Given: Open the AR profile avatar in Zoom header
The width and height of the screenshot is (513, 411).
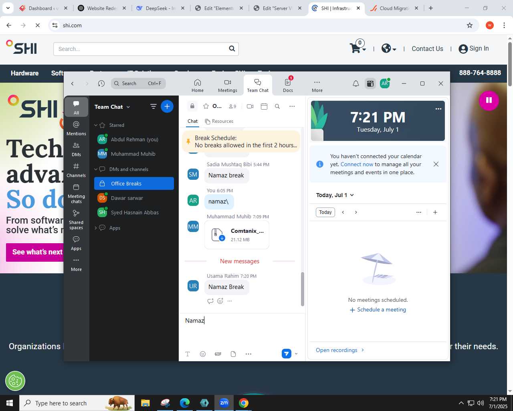Looking at the screenshot, I should 385,83.
